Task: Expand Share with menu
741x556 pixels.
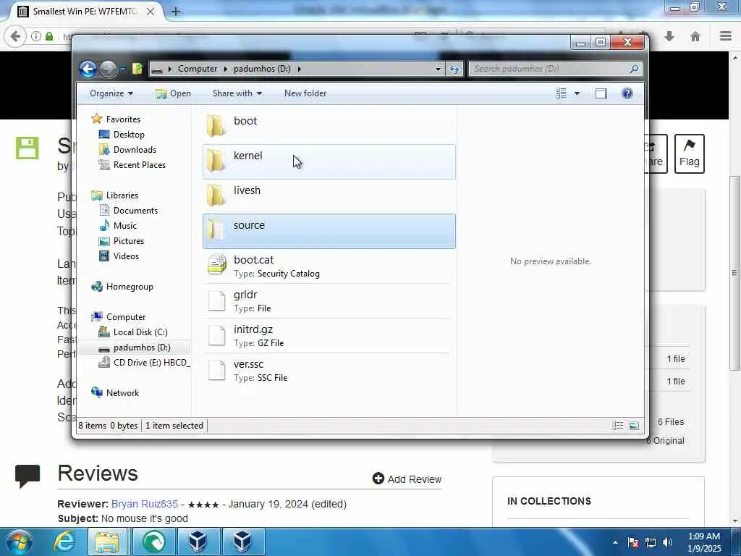Action: pyautogui.click(x=237, y=93)
